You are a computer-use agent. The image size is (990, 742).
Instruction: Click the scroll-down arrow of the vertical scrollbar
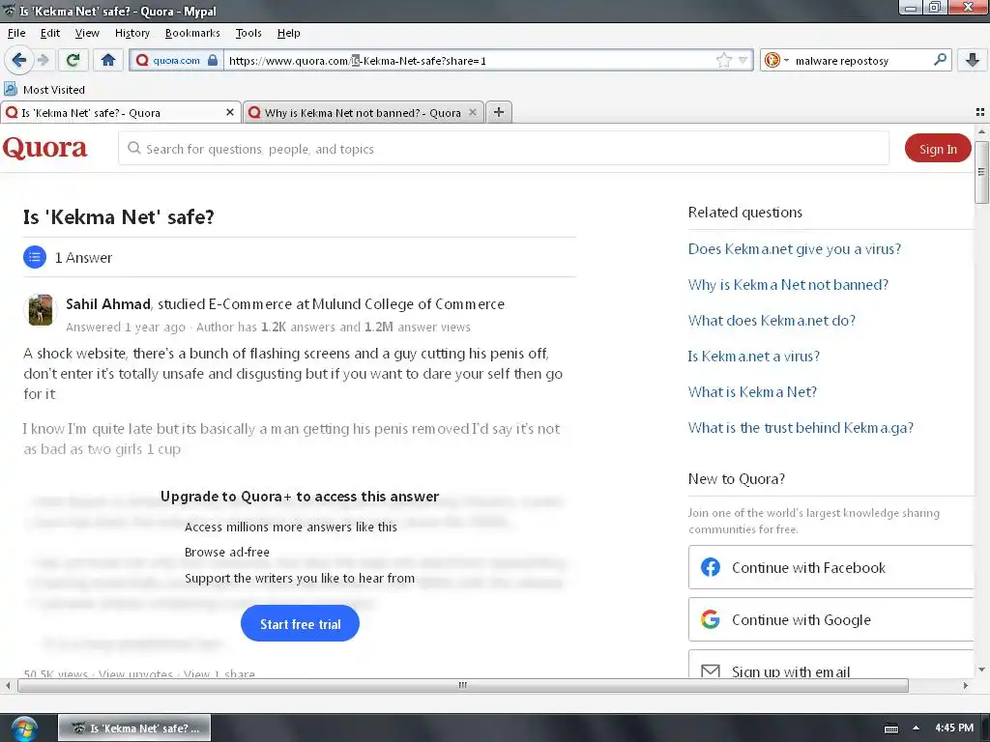tap(980, 670)
